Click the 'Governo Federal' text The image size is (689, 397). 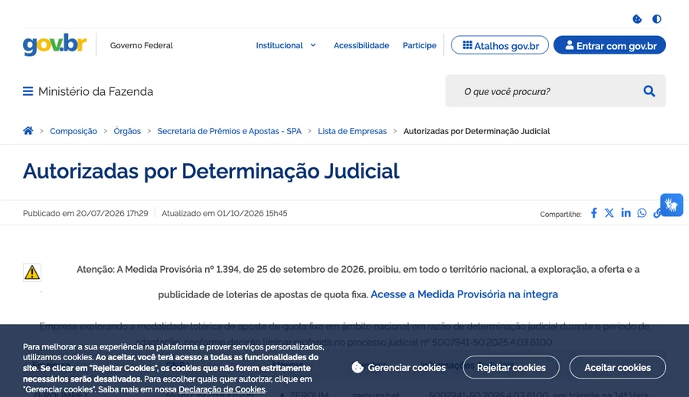(x=142, y=45)
